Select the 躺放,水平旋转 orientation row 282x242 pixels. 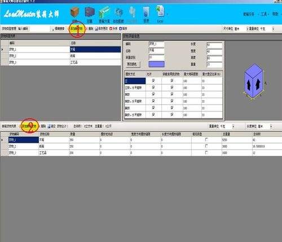click(x=135, y=115)
